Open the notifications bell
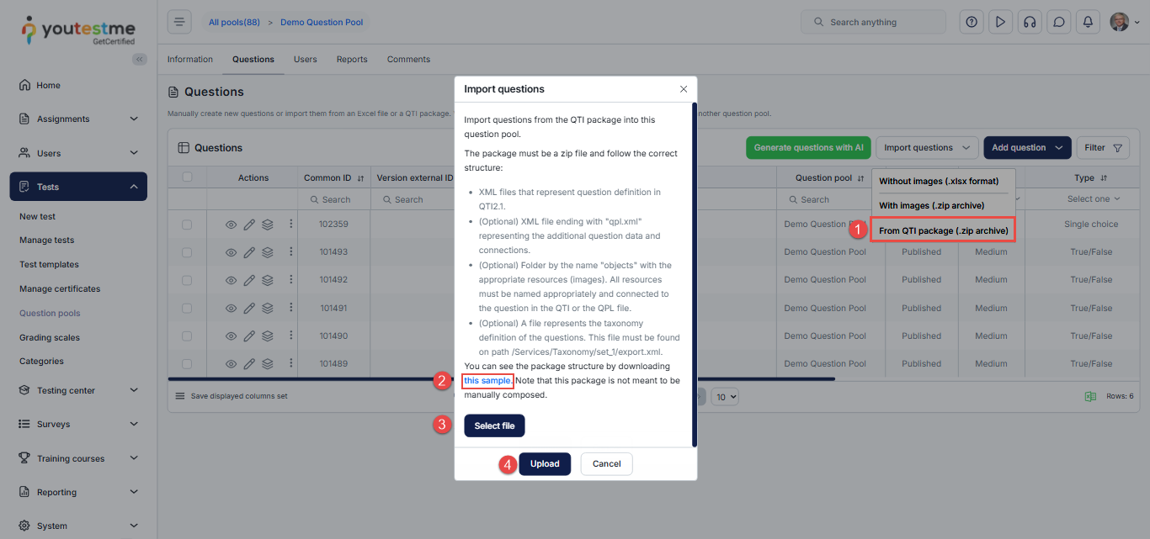 coord(1088,22)
